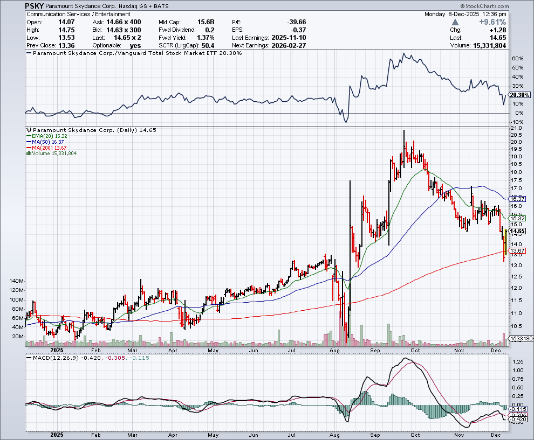This screenshot has width=534, height=440.
Task: Click the 15.32 EMA(20) axis flag
Action: coord(517,218)
